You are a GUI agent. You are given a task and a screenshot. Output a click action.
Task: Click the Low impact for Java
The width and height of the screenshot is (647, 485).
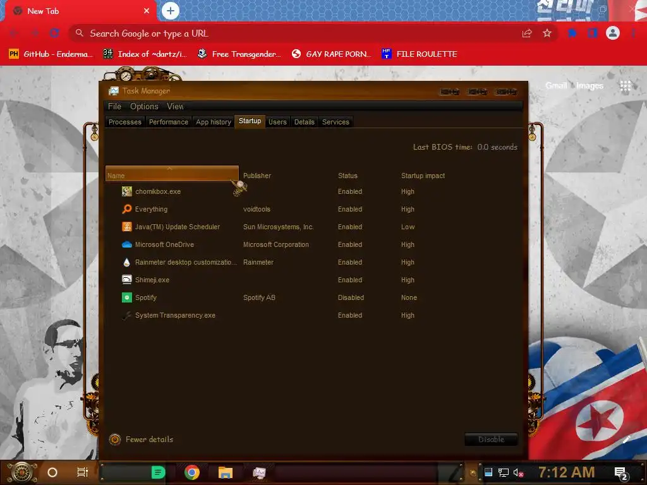point(408,227)
